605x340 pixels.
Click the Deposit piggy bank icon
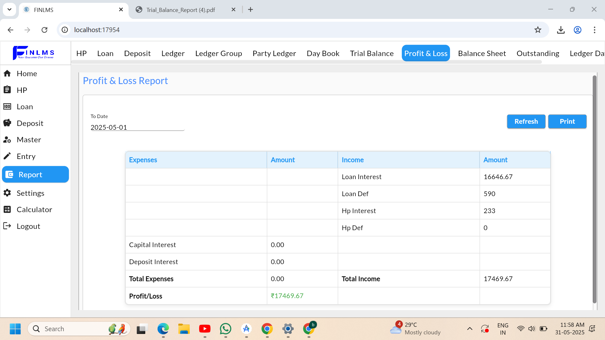(x=7, y=123)
